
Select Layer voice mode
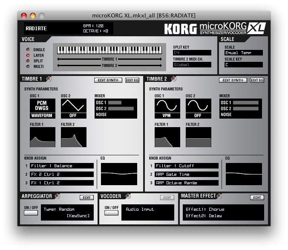click(28, 55)
